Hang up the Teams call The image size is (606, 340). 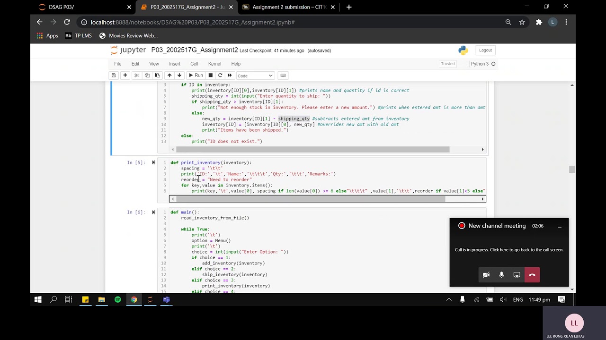(532, 275)
